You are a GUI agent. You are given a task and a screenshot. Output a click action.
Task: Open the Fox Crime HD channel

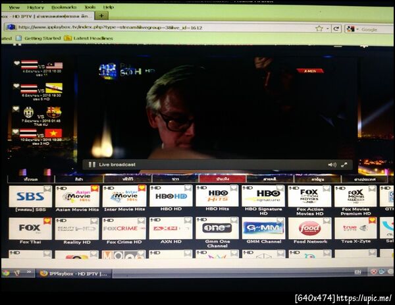coord(124,229)
